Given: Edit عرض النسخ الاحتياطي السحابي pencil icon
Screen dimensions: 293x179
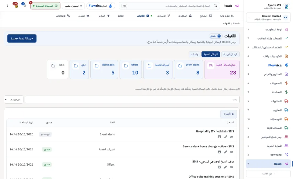Looking at the screenshot, I should tap(225, 167).
